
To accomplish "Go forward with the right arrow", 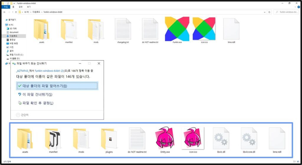I will tap(9, 12).
